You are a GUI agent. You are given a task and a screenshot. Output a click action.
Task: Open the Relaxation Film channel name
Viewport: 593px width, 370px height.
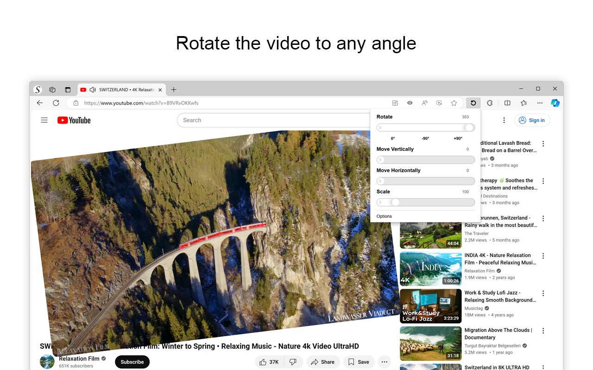79,358
